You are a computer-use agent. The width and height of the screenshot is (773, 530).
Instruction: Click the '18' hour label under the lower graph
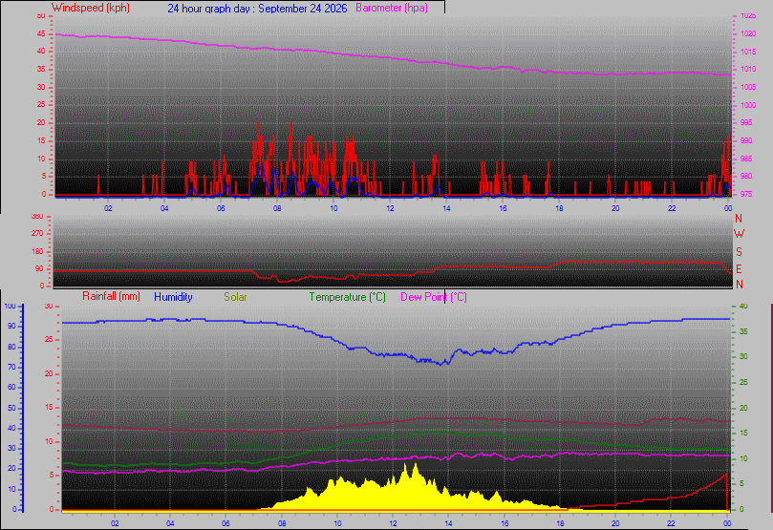click(561, 523)
